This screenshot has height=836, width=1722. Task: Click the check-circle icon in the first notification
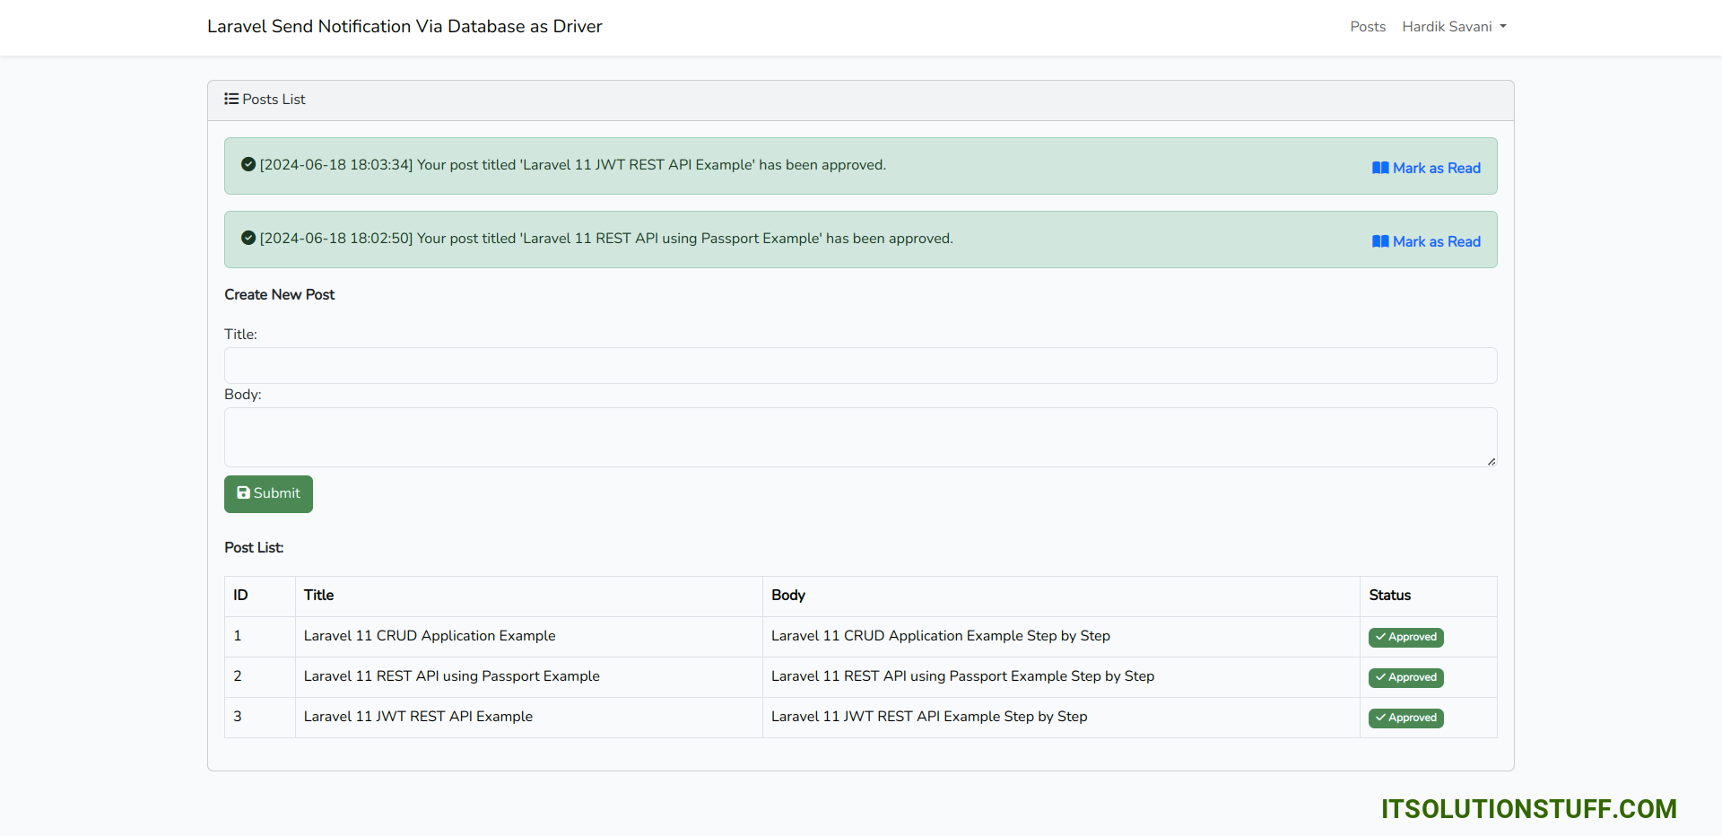point(248,164)
